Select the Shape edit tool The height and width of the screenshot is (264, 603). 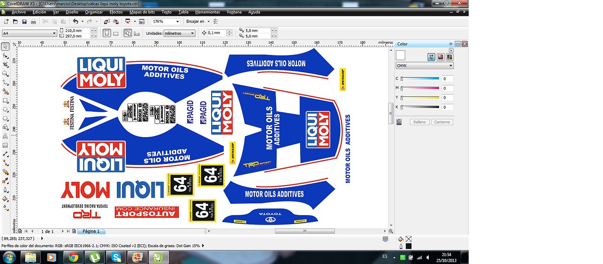[5, 55]
